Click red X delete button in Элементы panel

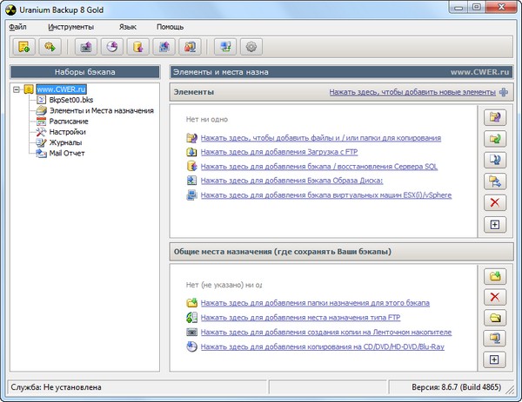click(494, 203)
